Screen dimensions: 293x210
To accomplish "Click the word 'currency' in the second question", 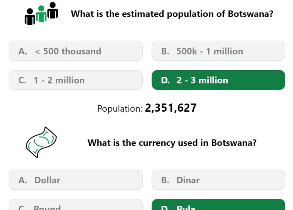I will [x=157, y=143].
